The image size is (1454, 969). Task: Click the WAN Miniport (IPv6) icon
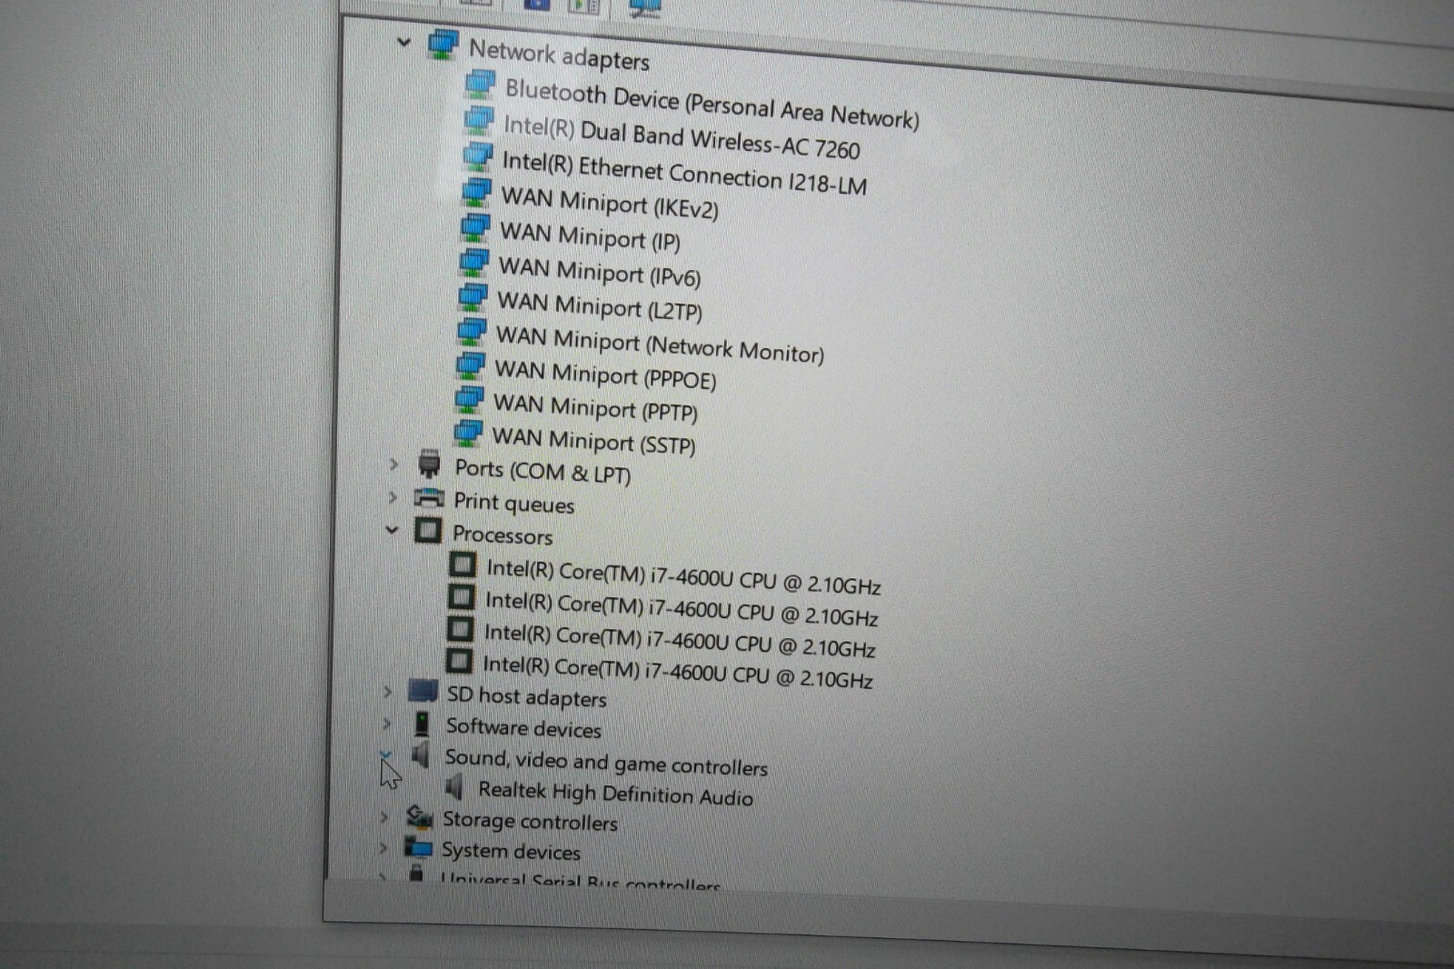click(474, 262)
